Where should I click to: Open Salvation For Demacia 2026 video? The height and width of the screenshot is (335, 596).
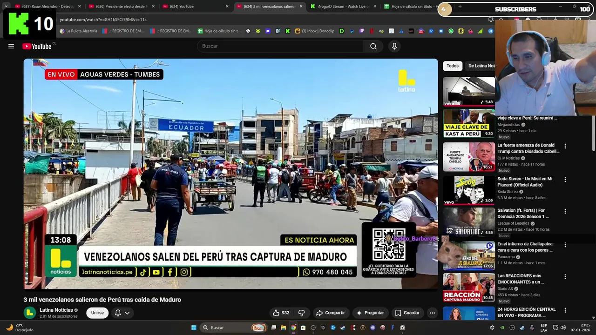click(523, 213)
